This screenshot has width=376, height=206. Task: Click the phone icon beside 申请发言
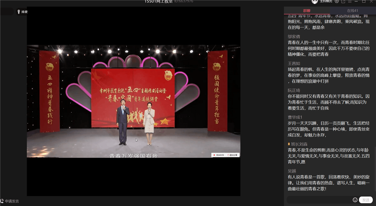point(2,201)
